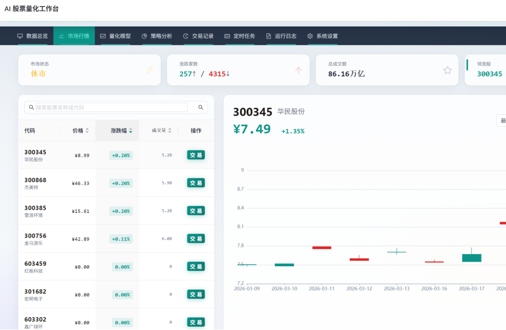Click the 涨跌家数 257/4315 card
This screenshot has width=506, height=330.
238,70
